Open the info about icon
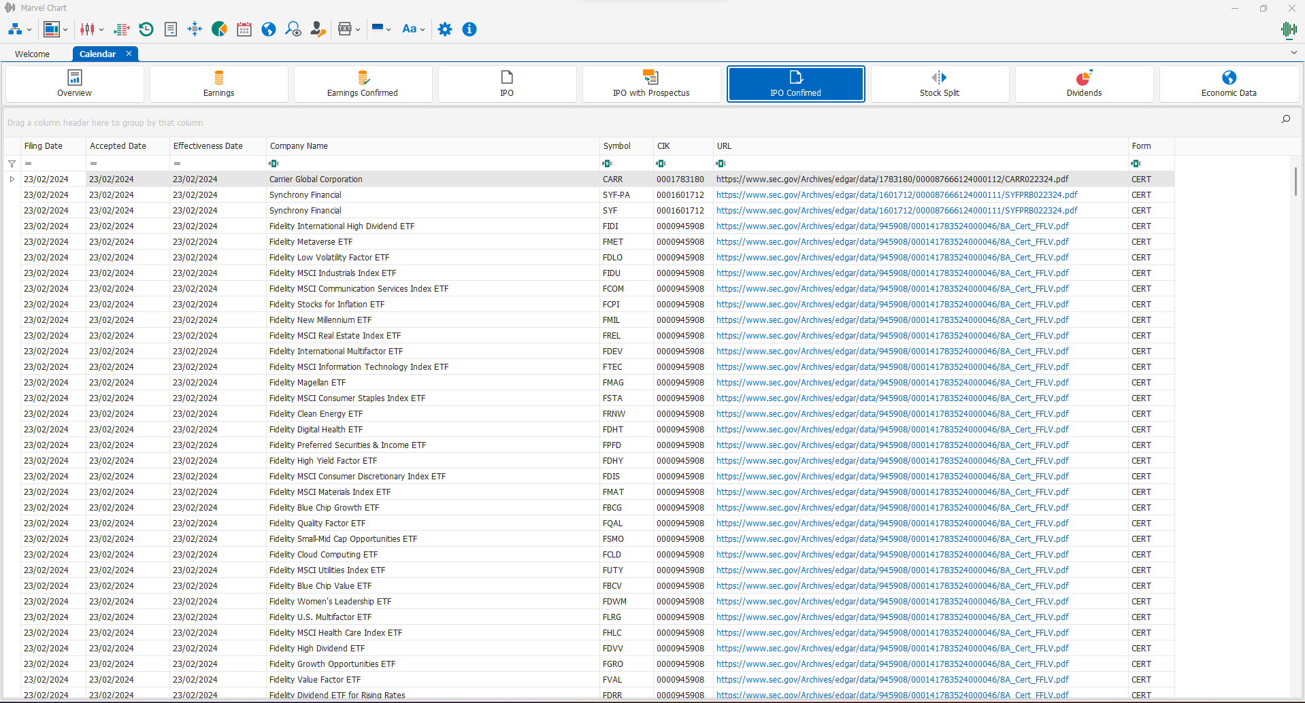 (x=469, y=29)
